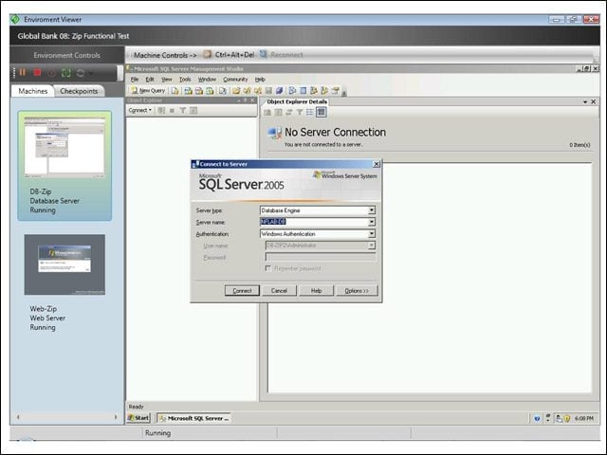The width and height of the screenshot is (607, 455).
Task: Click the Connect button in the dialog
Action: point(243,290)
